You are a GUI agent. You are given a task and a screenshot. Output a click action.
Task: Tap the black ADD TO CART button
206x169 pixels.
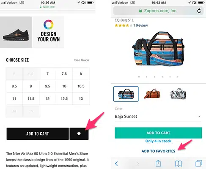(38, 134)
